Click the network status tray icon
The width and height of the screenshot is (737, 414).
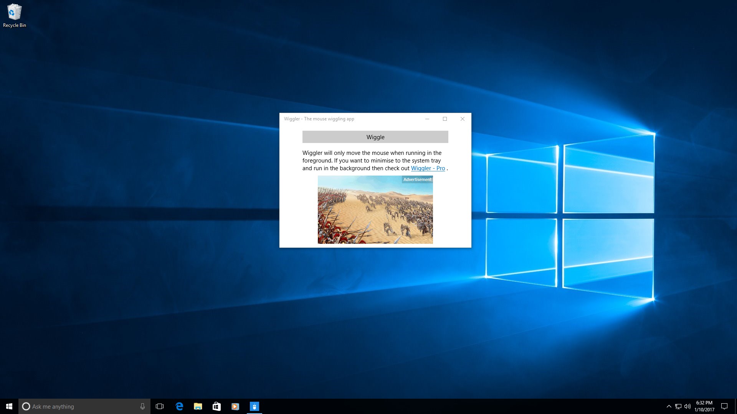[678, 406]
